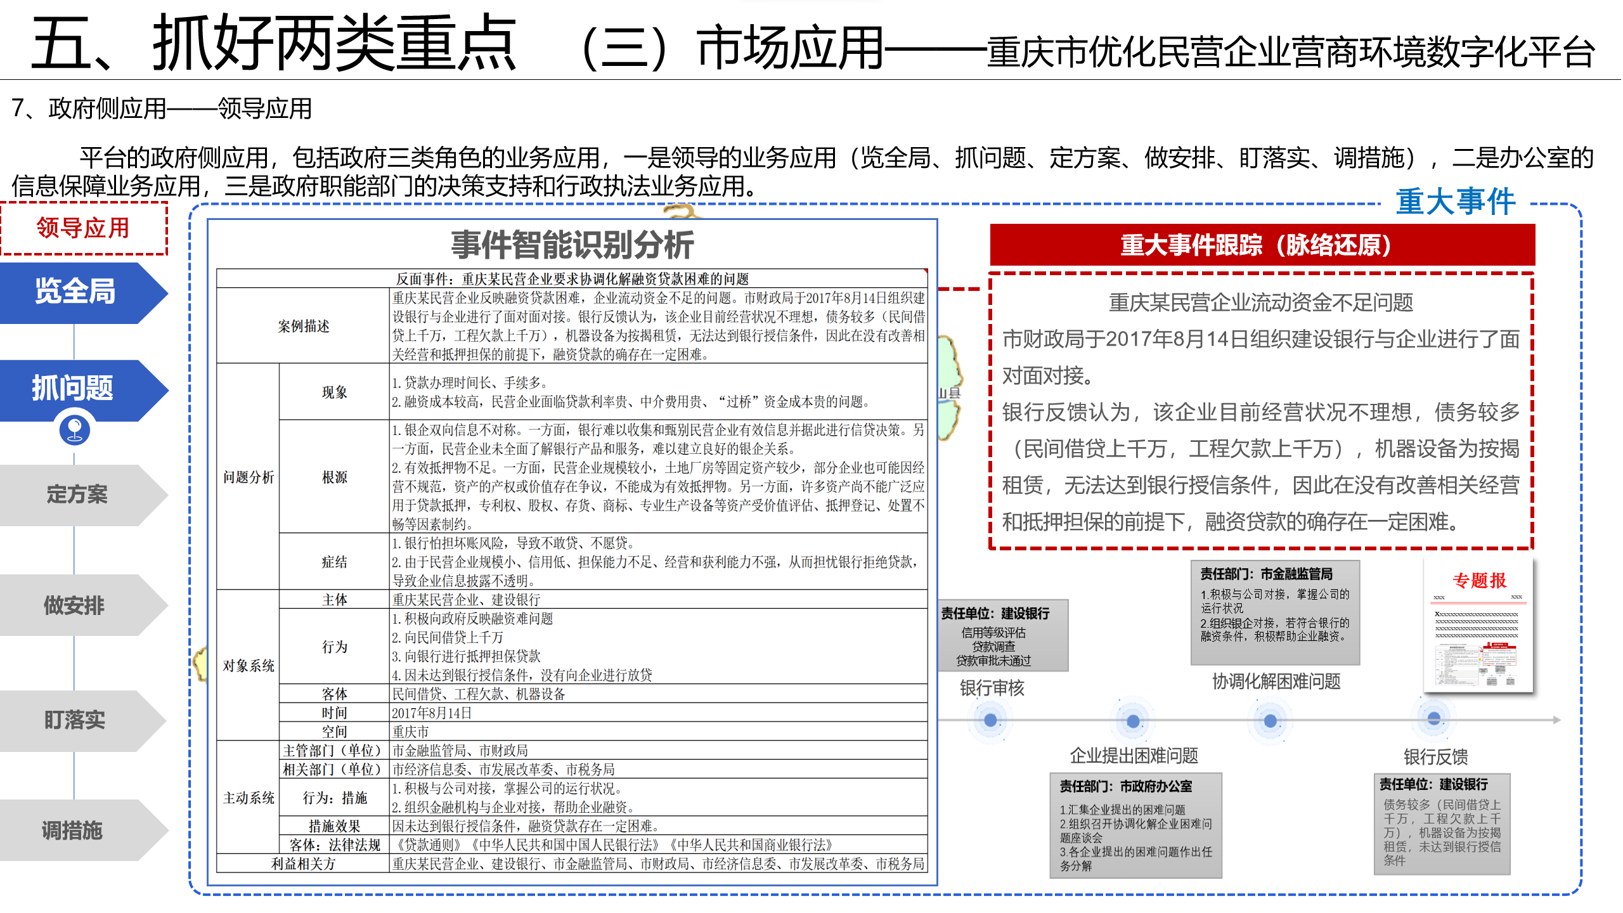
Task: Select the 问题分析 table cell
Action: [x=249, y=477]
